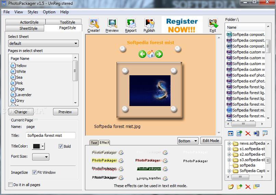Expand the s2.softpedia-st folder node

[x=229, y=154]
